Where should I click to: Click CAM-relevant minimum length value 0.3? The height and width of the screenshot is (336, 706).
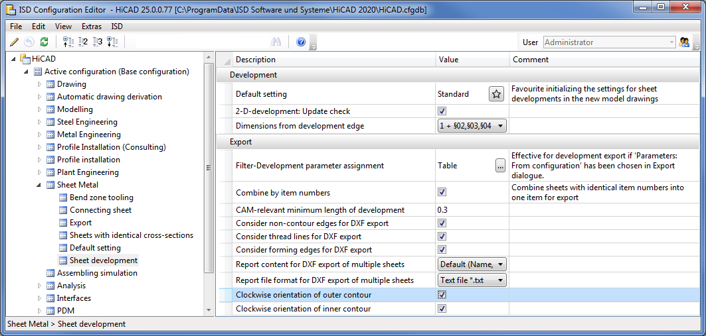(442, 210)
